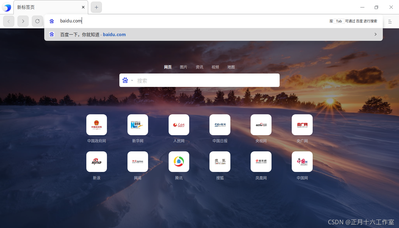The width and height of the screenshot is (399, 228).
Task: Open the 中国日报 shortcut tile
Action: [220, 125]
